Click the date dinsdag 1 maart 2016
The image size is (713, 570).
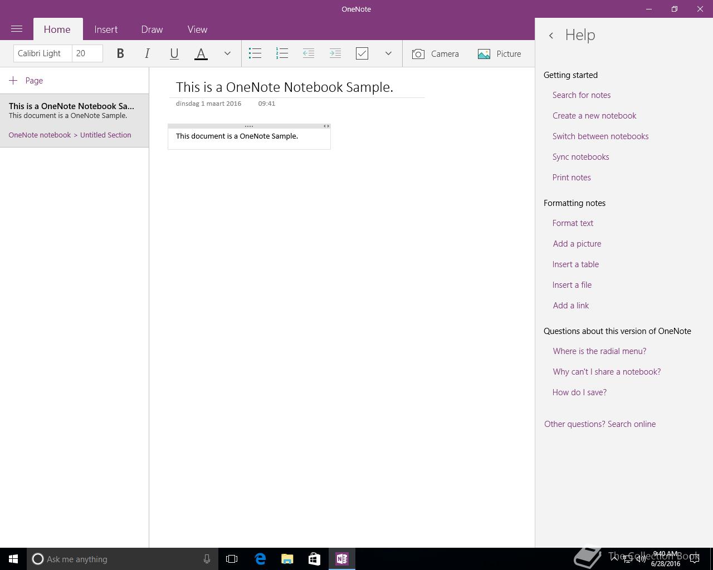[208, 104]
